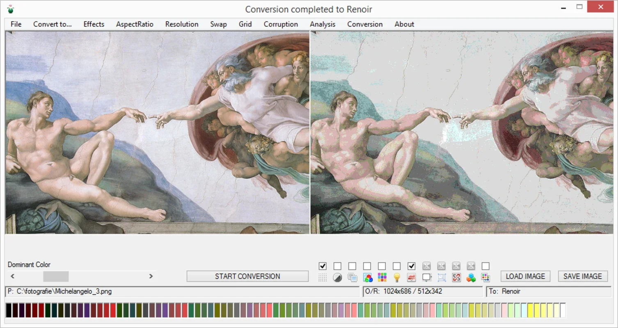Click the Renoir-converted image preview

tap(461, 132)
